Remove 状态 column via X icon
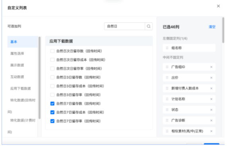 click(x=211, y=110)
